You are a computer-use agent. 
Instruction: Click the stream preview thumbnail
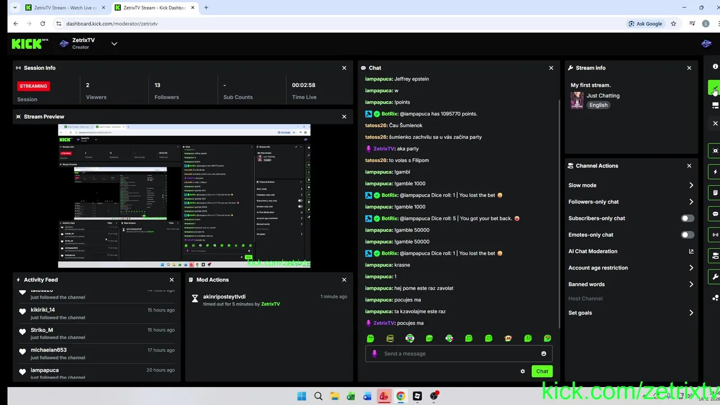pos(184,196)
